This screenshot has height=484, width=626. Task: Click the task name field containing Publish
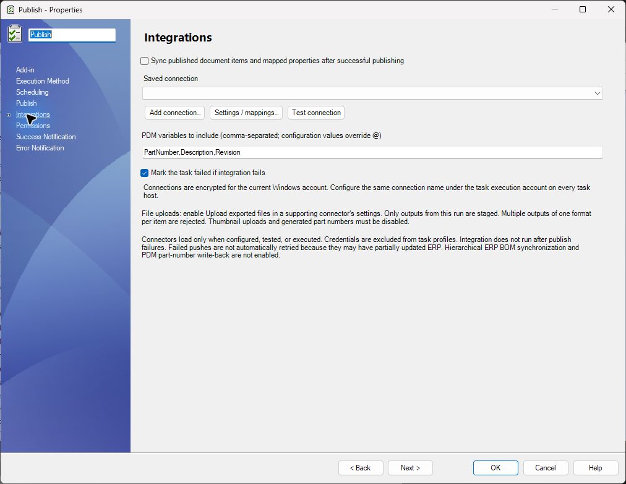click(72, 35)
